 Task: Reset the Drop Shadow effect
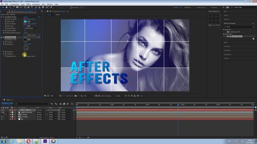coord(26,37)
